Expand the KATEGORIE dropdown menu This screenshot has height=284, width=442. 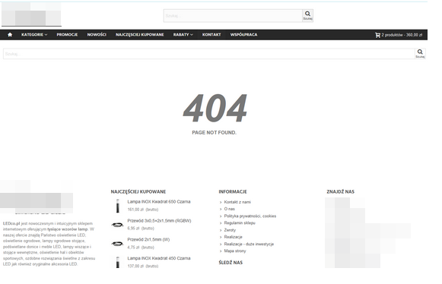(34, 35)
